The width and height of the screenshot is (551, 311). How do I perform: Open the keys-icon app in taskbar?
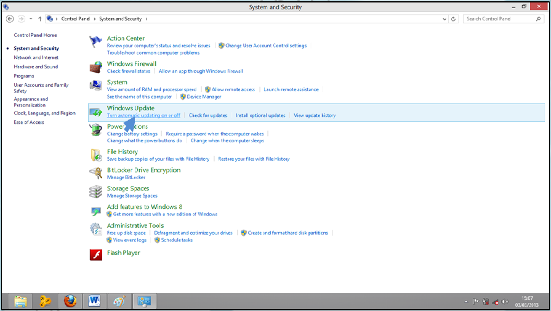tap(46, 301)
